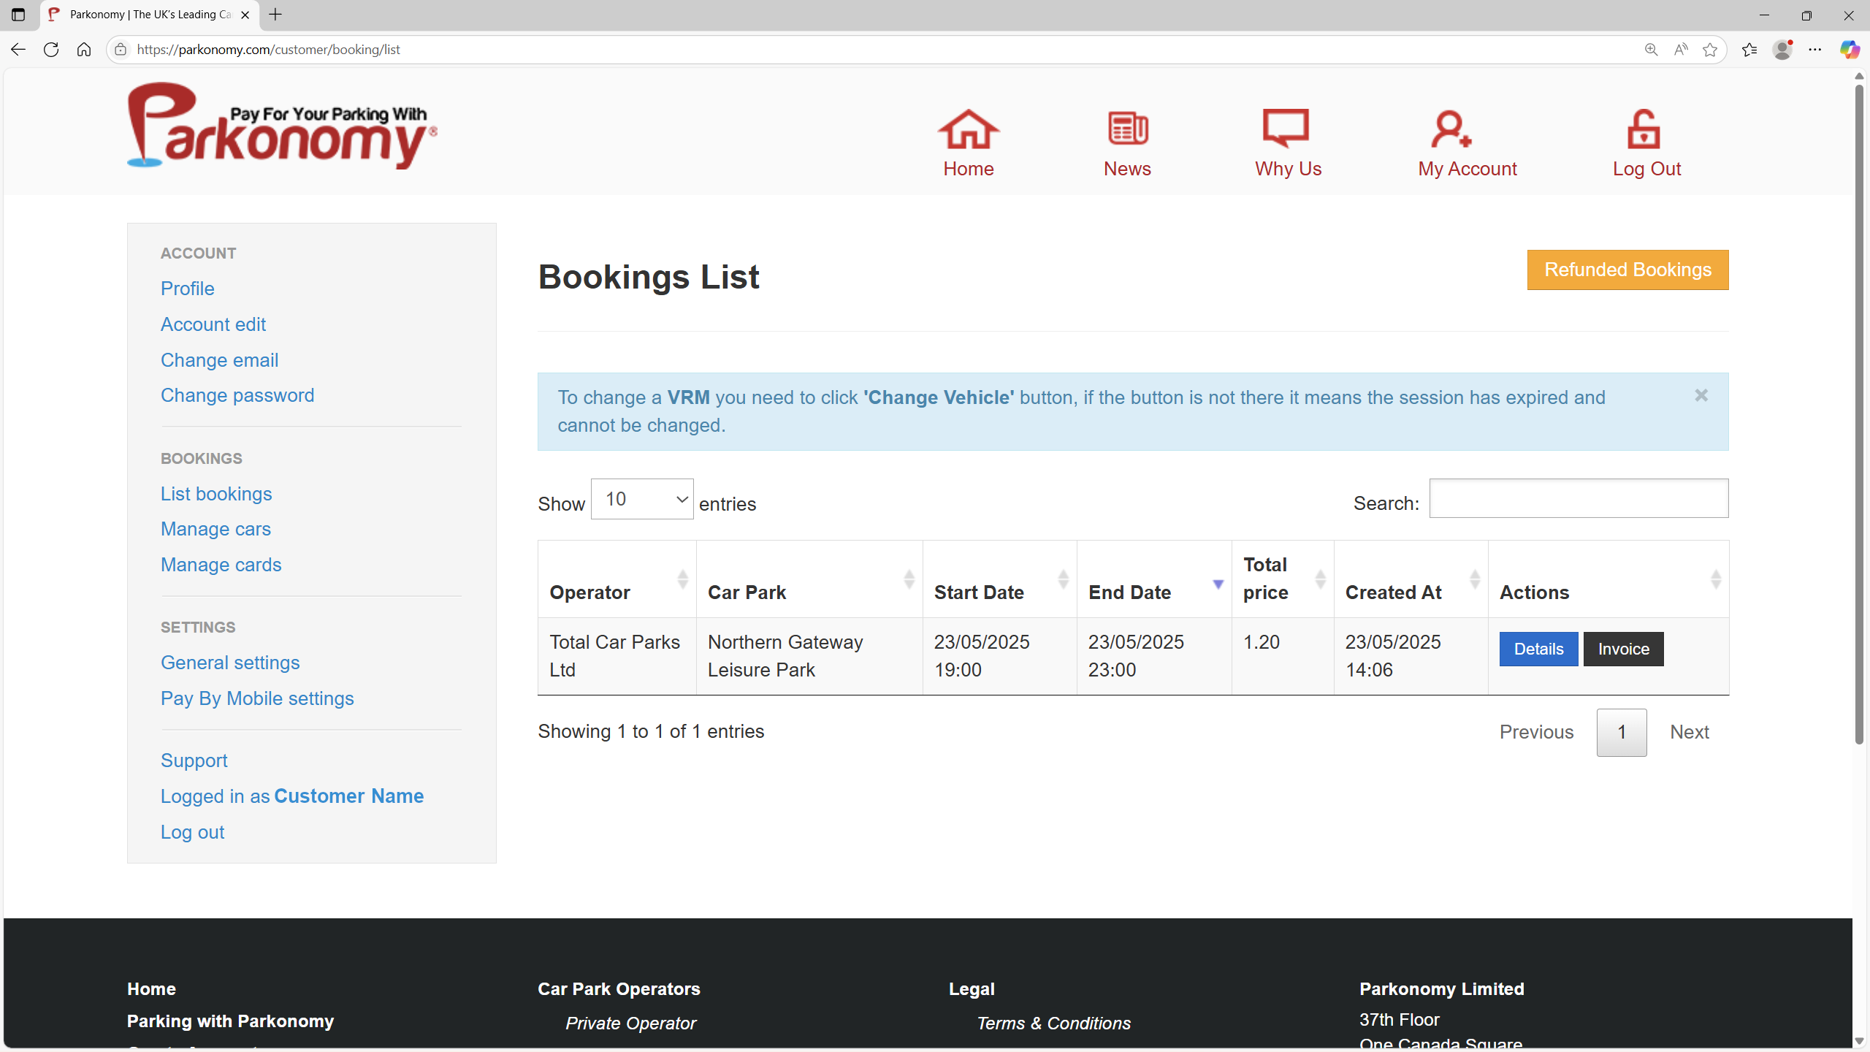Open Change password link

click(x=237, y=395)
